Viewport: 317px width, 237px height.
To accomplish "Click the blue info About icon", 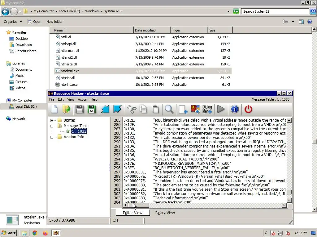I will [235, 109].
